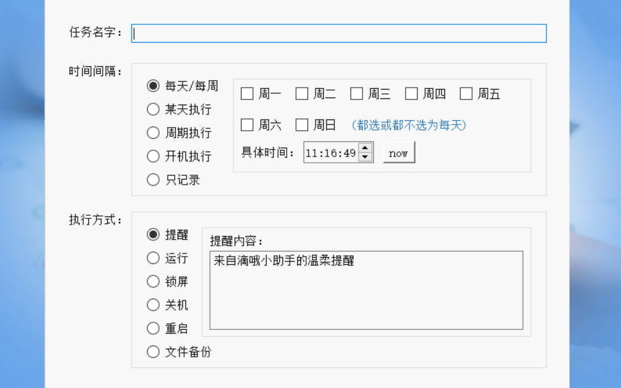Image resolution: width=621 pixels, height=388 pixels.
Task: Tick the 周二 checkbox
Action: [302, 94]
